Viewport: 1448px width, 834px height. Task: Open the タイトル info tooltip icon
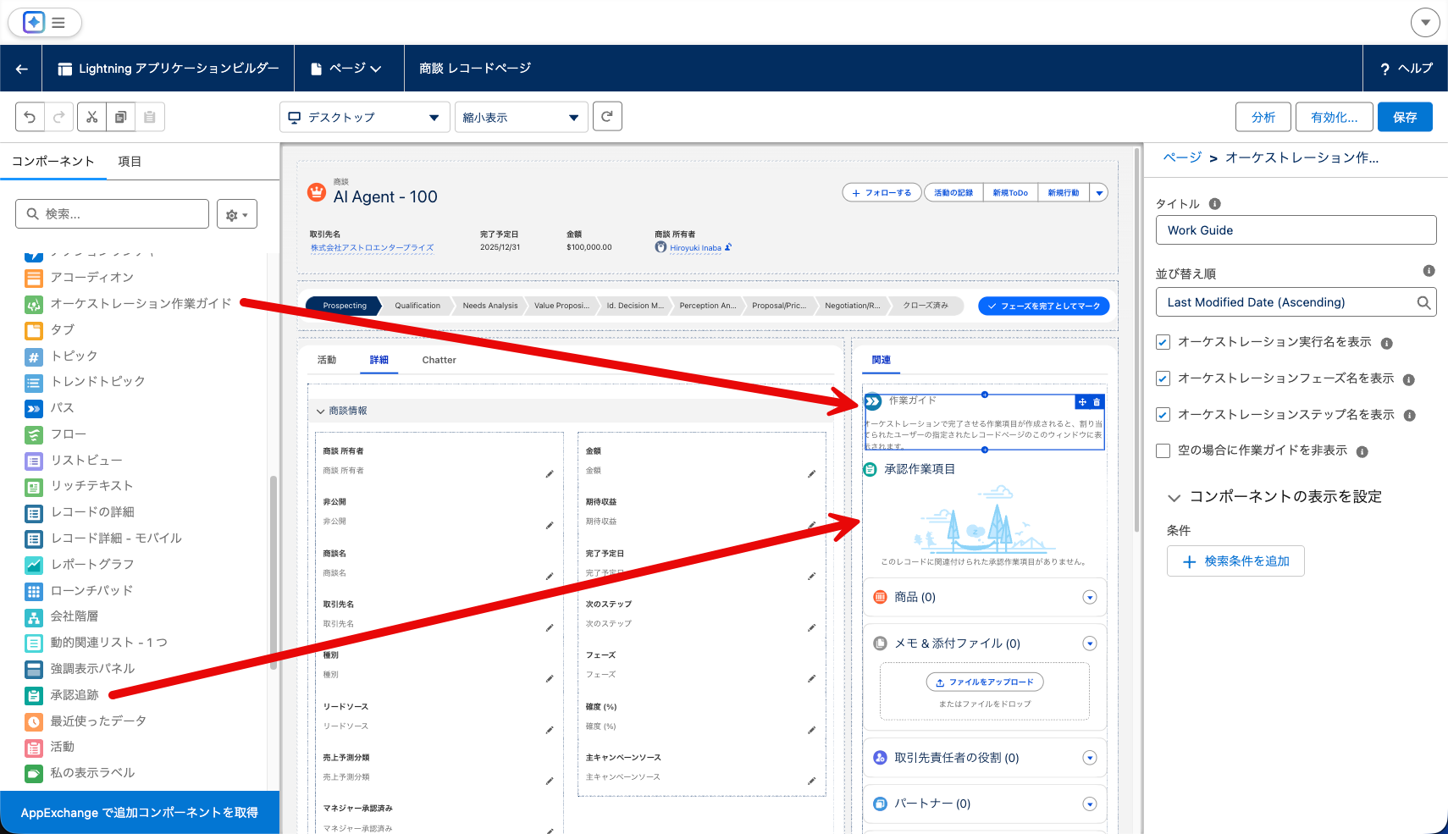(x=1214, y=204)
